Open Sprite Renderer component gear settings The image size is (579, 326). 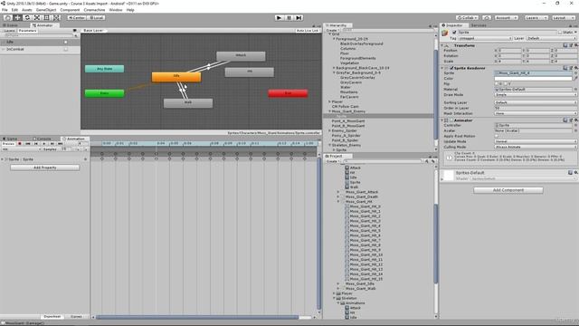click(x=575, y=68)
